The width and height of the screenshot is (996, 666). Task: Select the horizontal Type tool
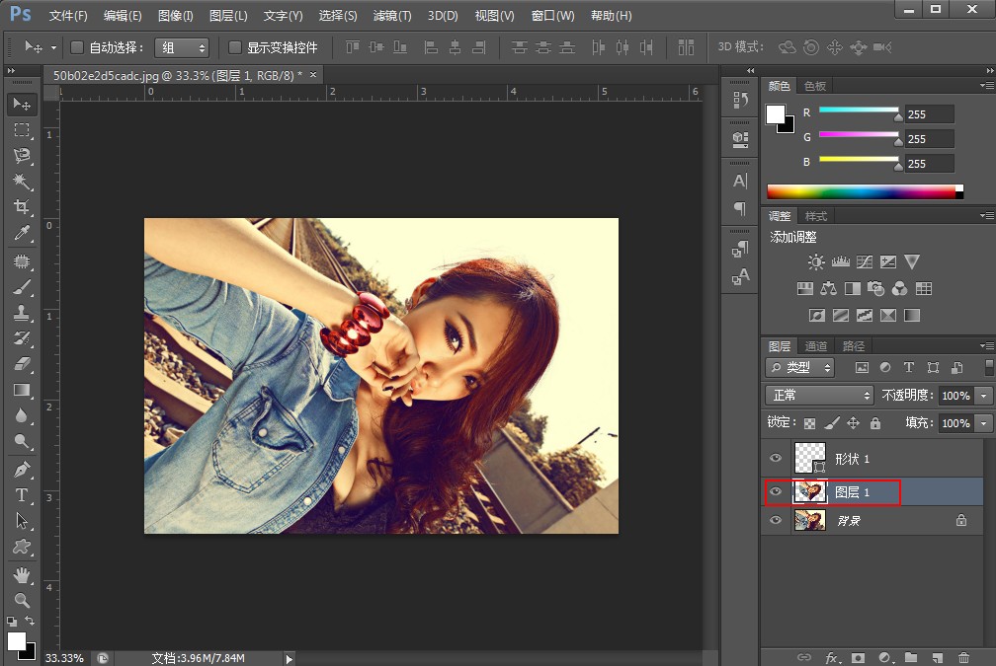click(x=22, y=495)
